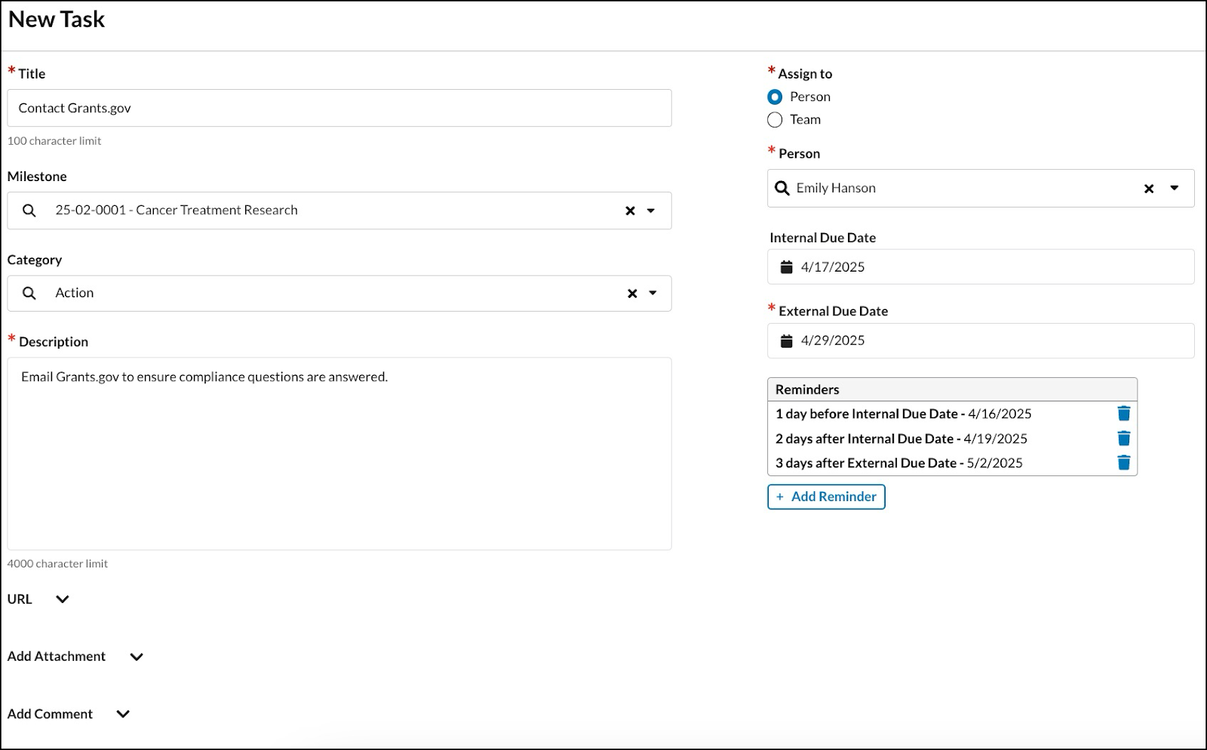Click into the Description text area
The height and width of the screenshot is (750, 1207).
pos(339,453)
